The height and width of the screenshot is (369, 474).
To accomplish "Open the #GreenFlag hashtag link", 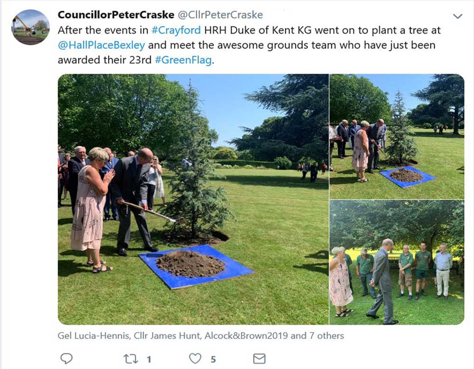I will coord(183,60).
